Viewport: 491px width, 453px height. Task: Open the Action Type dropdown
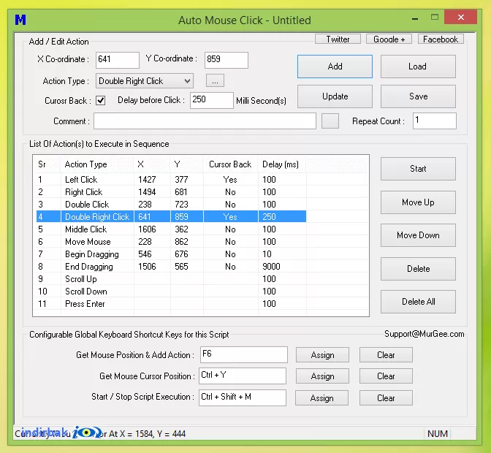pos(145,81)
